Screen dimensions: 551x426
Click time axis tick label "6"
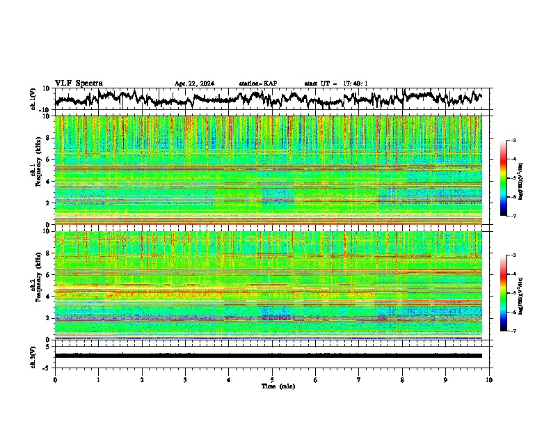pos(316,380)
